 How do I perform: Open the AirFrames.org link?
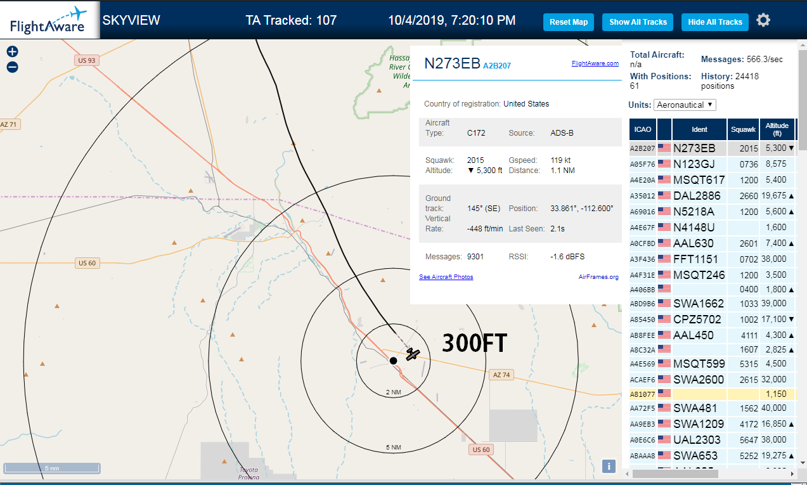tap(598, 277)
